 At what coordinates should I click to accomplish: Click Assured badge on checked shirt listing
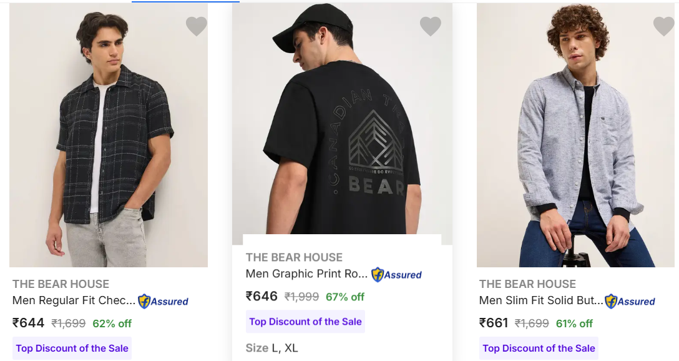point(164,301)
